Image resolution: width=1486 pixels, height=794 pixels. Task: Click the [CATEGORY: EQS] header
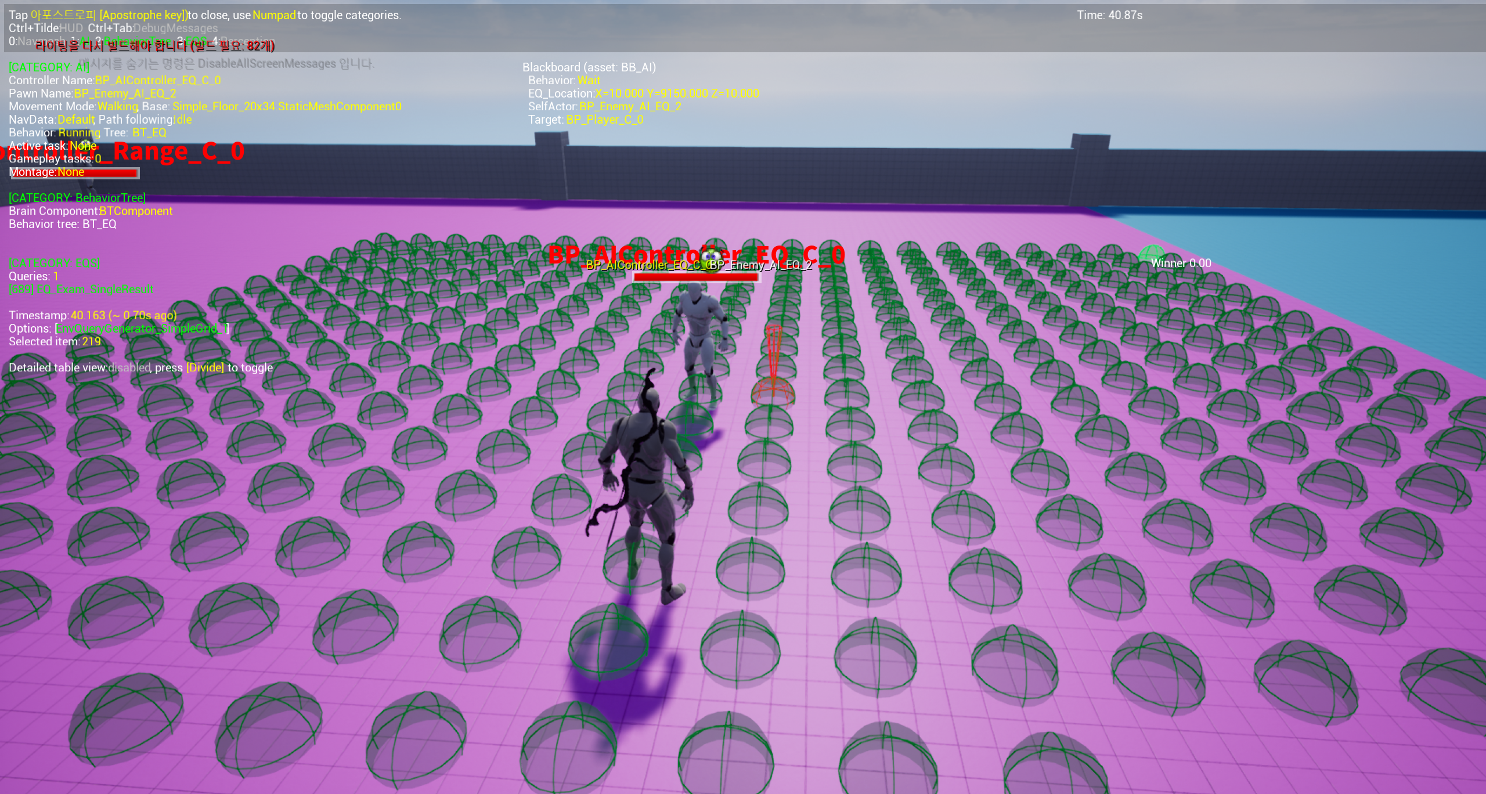(x=55, y=263)
